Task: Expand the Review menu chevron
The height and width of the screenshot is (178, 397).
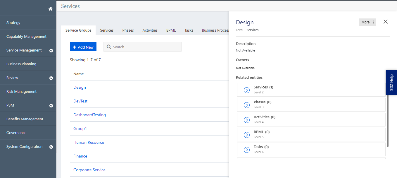Action: click(51, 78)
